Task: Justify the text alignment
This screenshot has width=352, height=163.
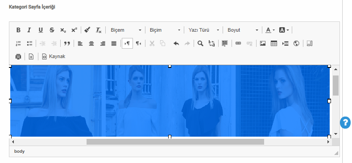Action: click(x=114, y=43)
